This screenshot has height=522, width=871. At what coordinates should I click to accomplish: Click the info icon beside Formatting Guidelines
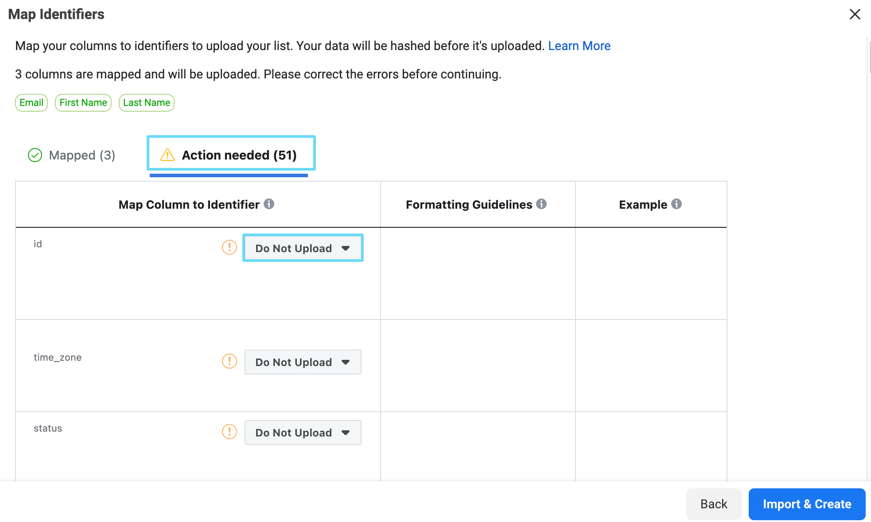542,204
